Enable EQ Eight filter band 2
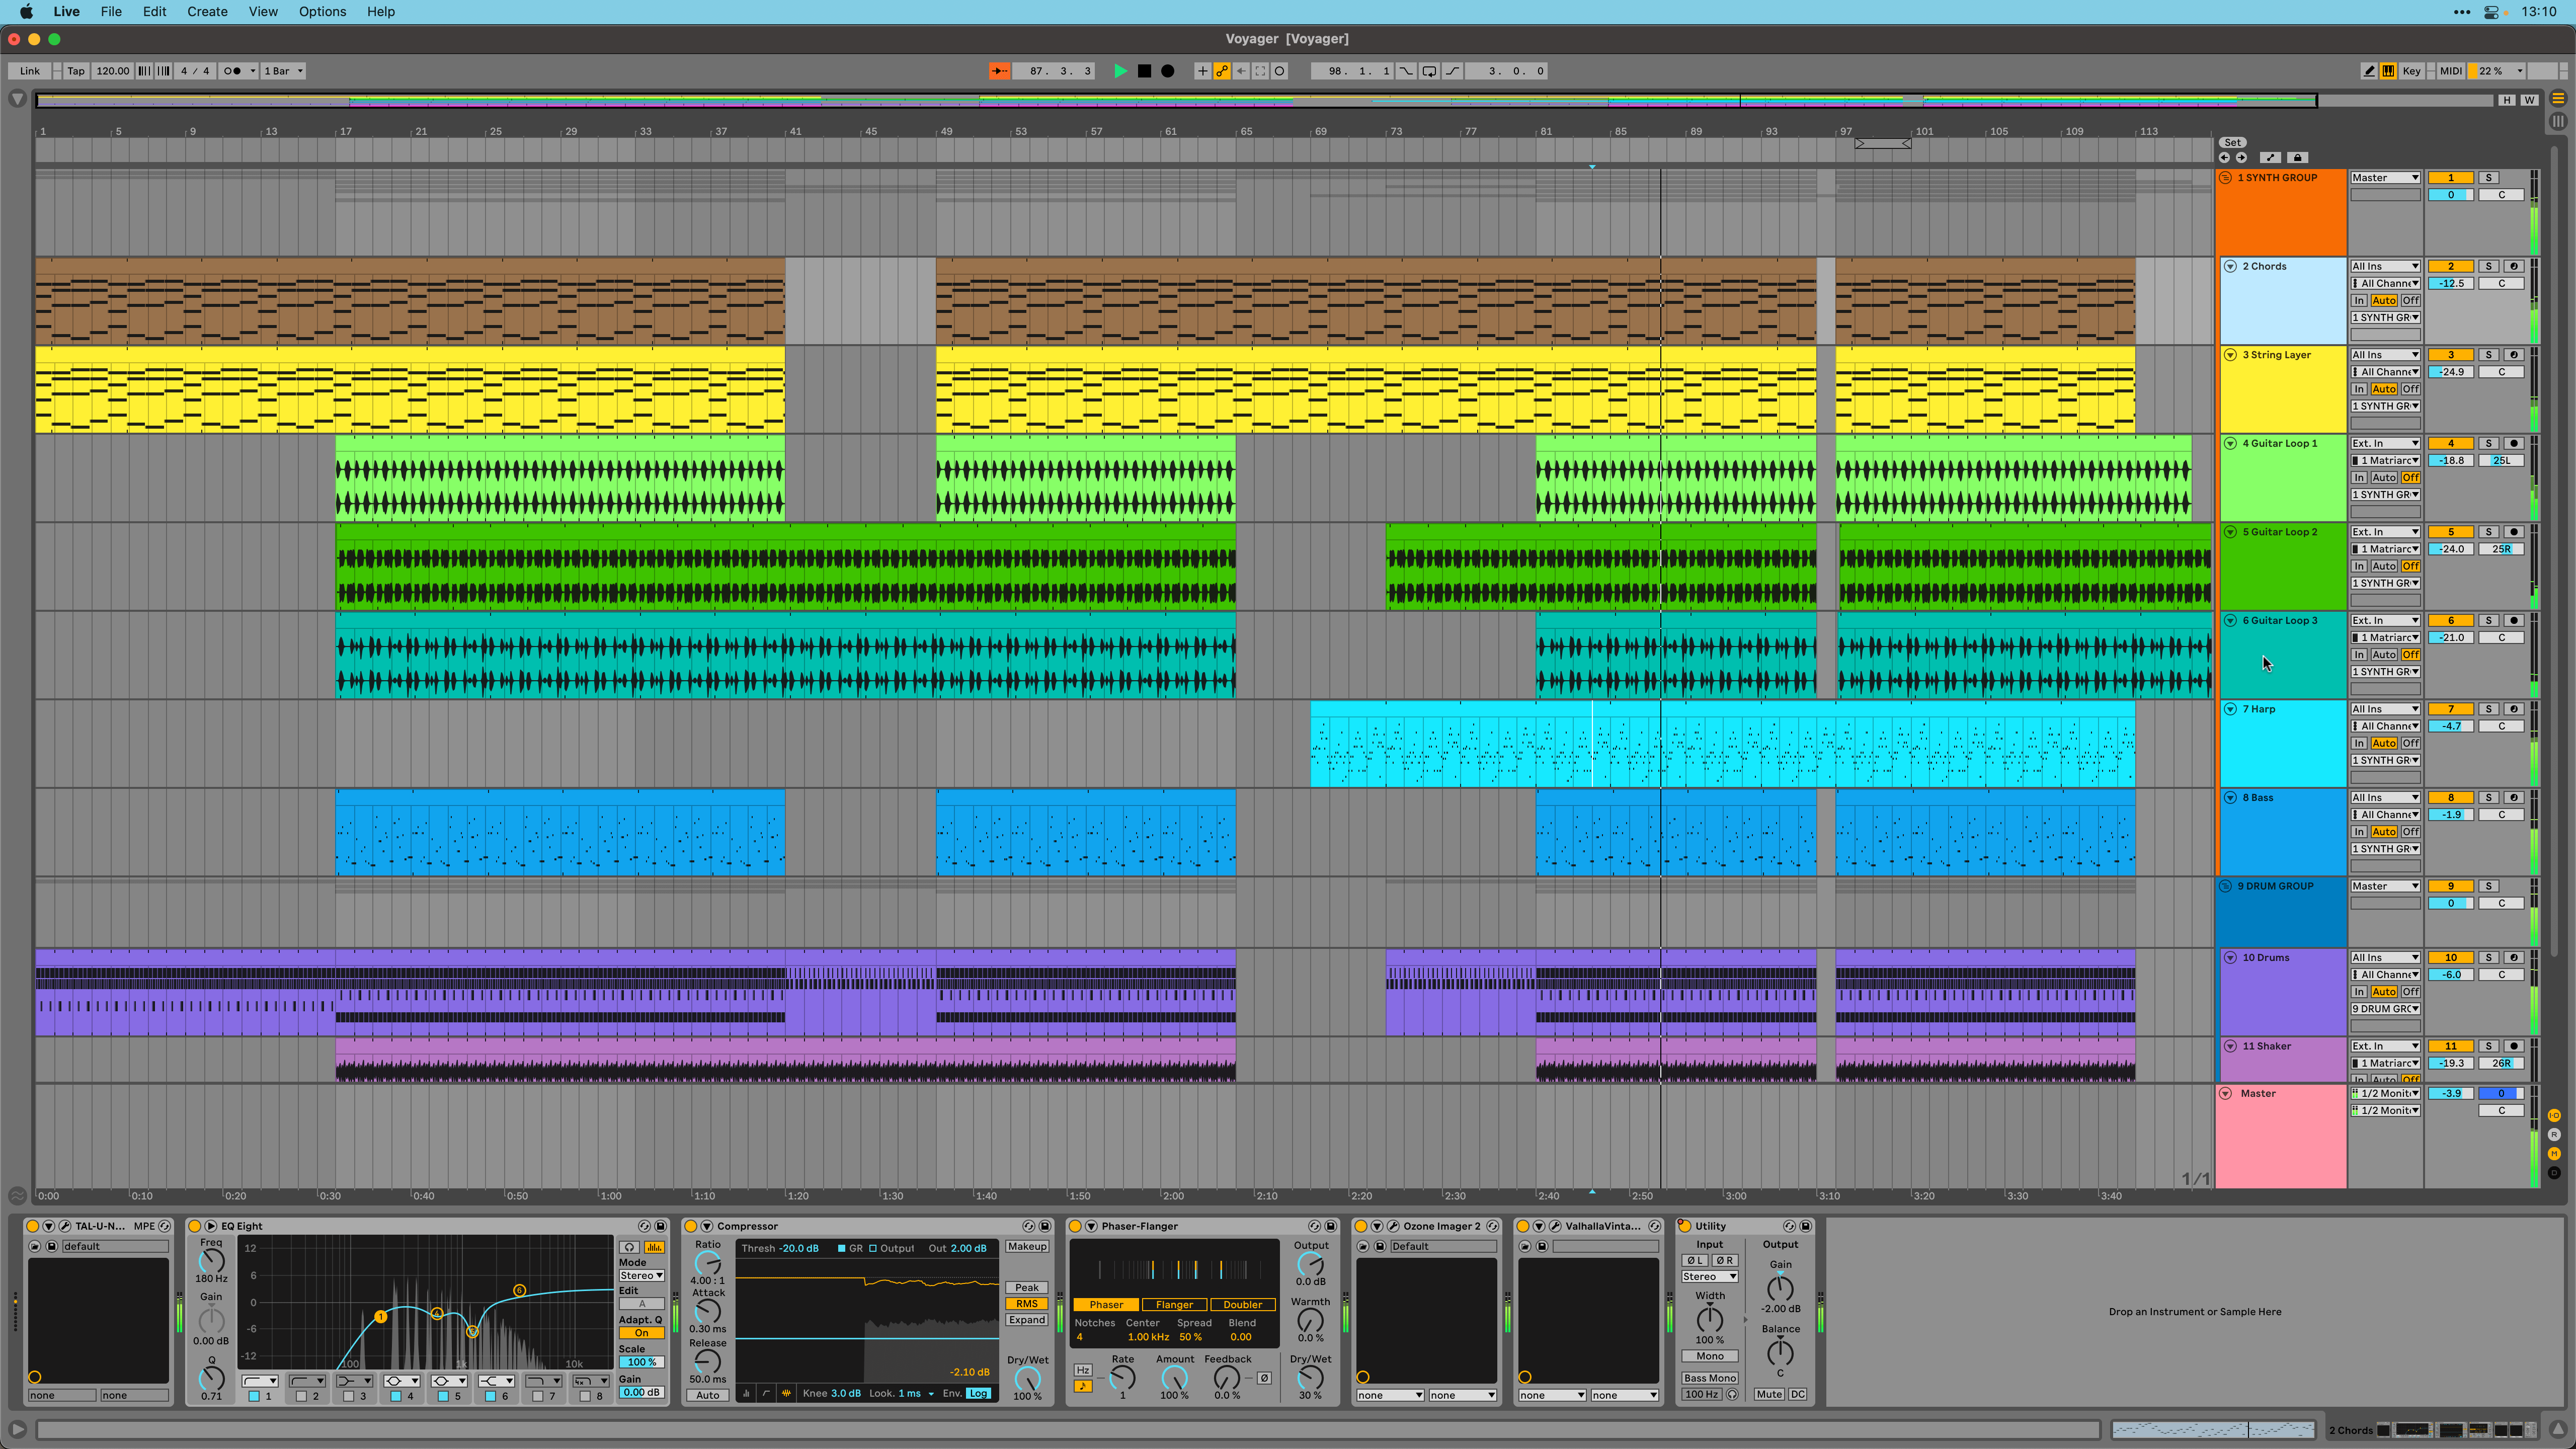This screenshot has width=2576, height=1449. [x=301, y=1396]
